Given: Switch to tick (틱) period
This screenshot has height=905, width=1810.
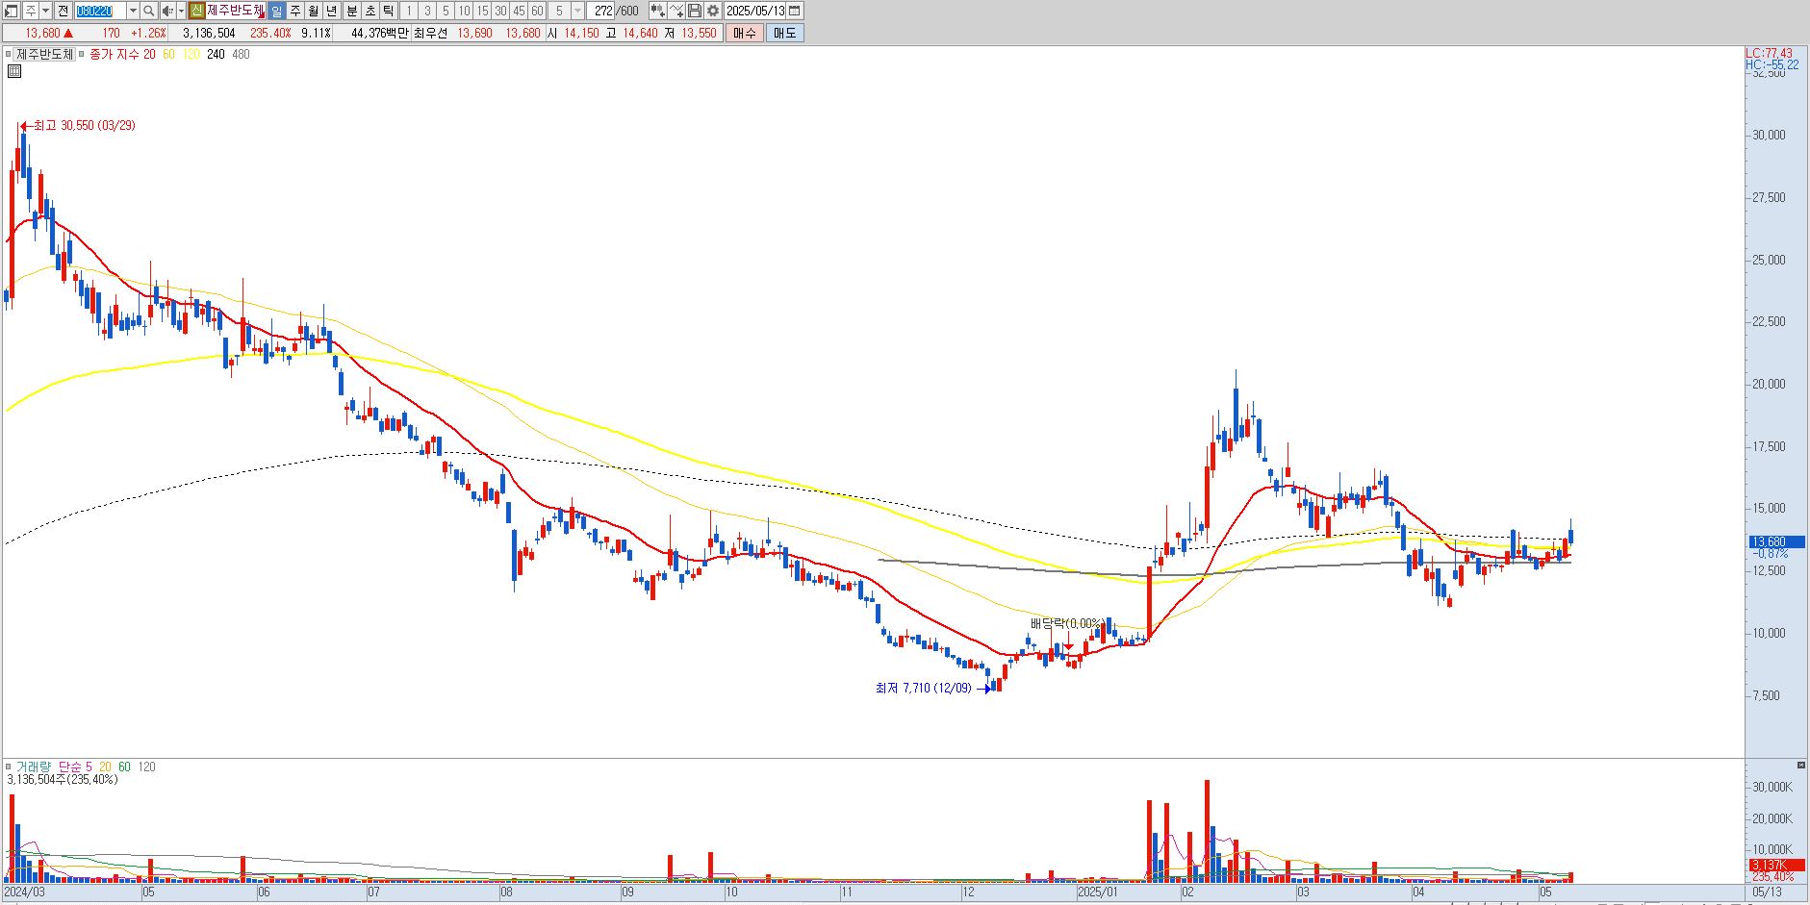Looking at the screenshot, I should [x=388, y=11].
